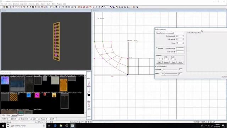Click the rotate X-axis toolbar icon
227x128 pixels.
pyautogui.click(x=13, y=7)
